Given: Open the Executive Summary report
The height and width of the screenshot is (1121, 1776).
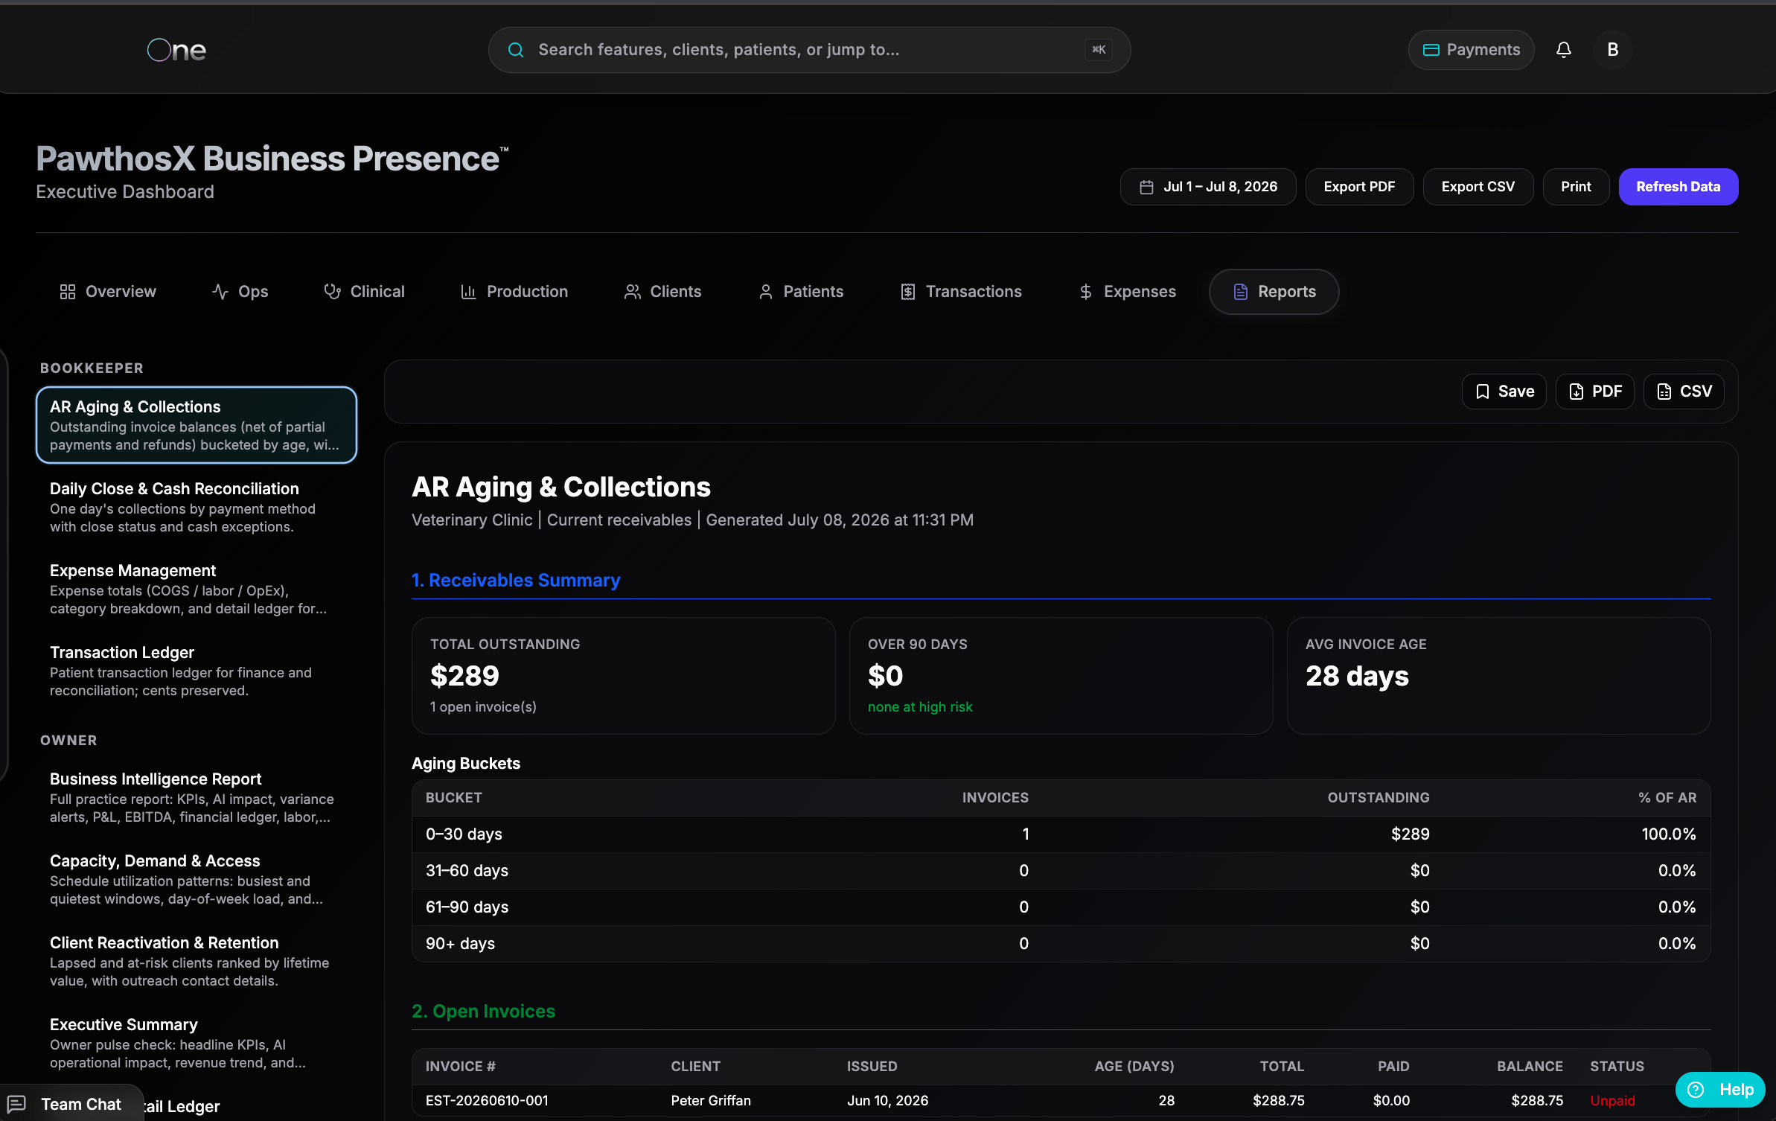Looking at the screenshot, I should coord(197,1043).
